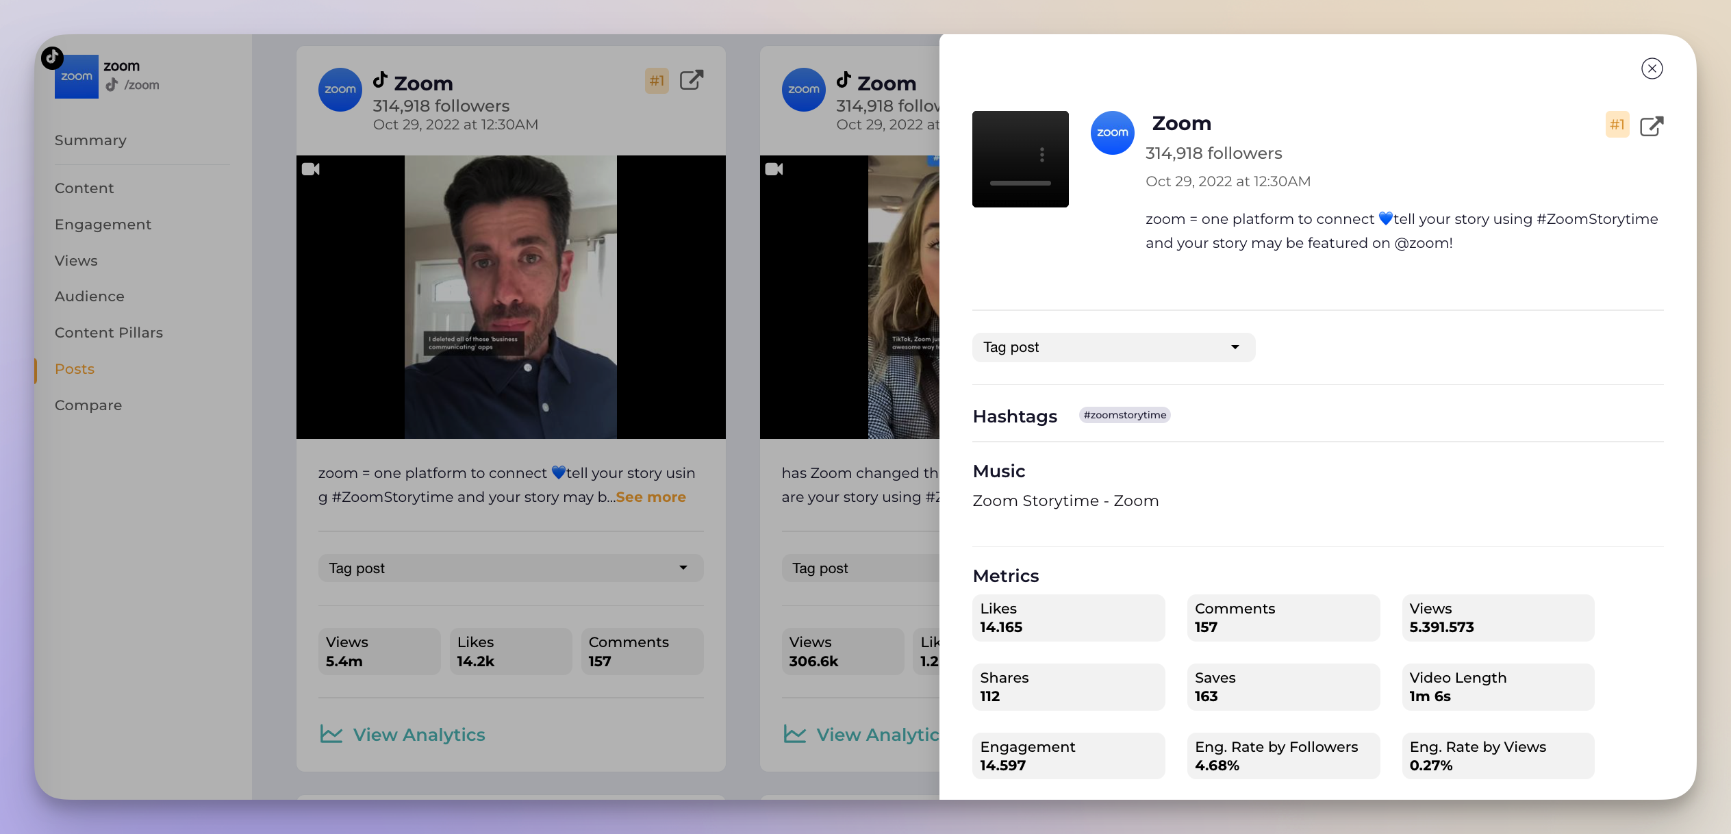The height and width of the screenshot is (834, 1731).
Task: Expand Tag post dropdown on first card
Action: pyautogui.click(x=511, y=568)
